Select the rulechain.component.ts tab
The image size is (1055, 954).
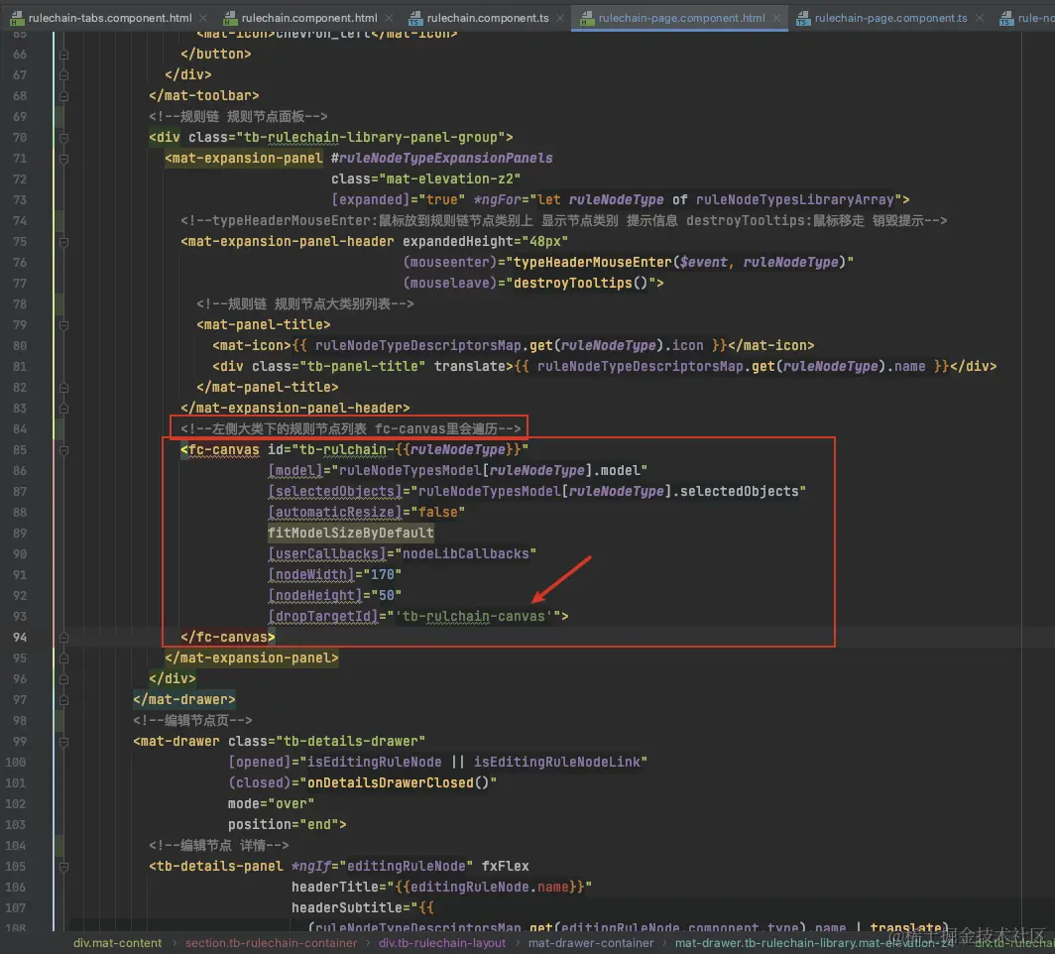488,18
